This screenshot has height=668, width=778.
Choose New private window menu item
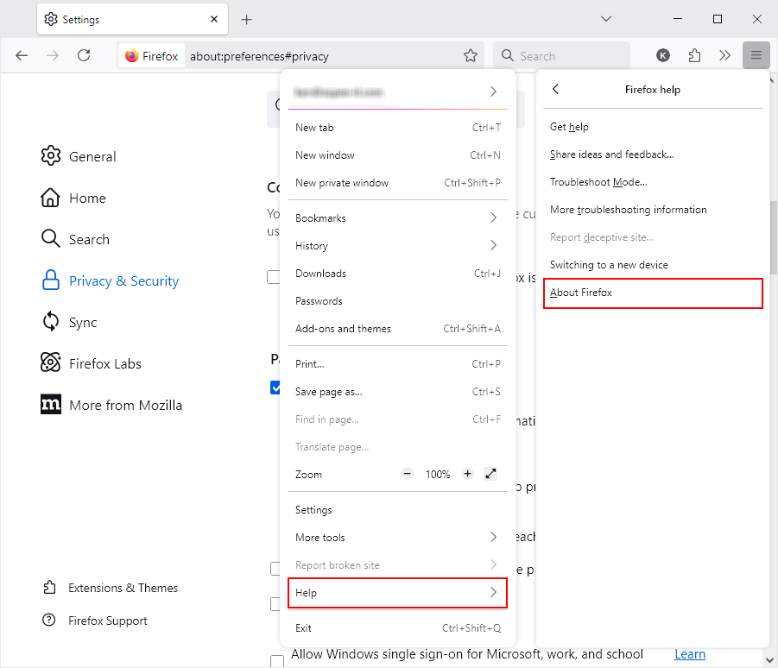point(397,182)
